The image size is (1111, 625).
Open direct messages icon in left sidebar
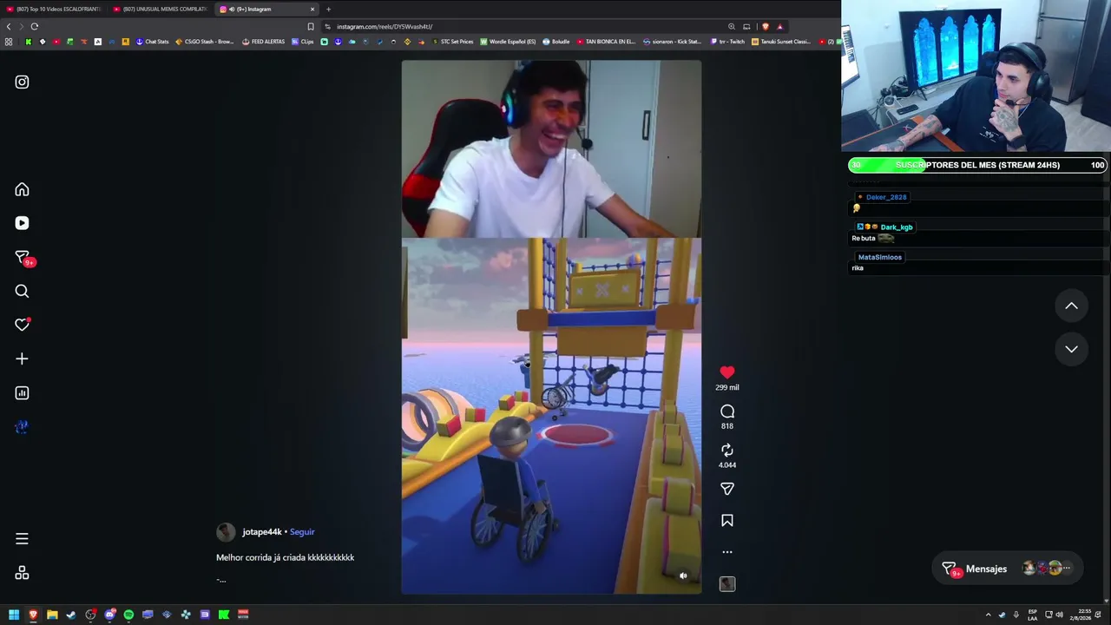23,257
